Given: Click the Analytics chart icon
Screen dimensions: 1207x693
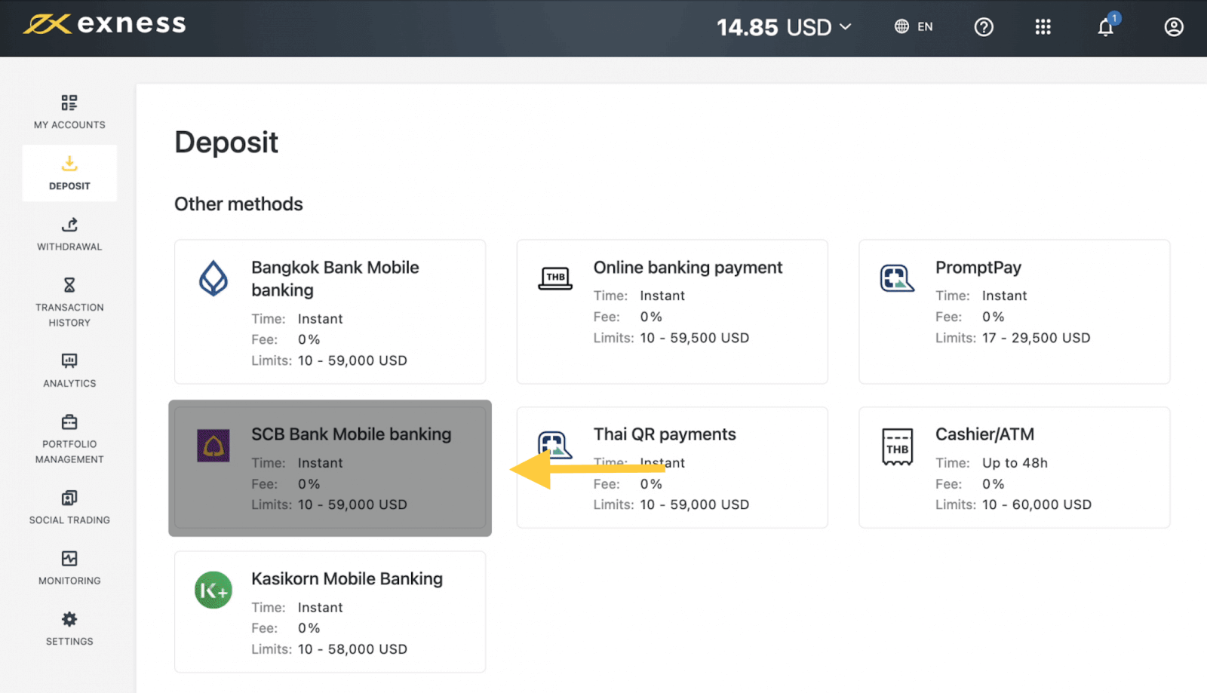Looking at the screenshot, I should coord(69,361).
